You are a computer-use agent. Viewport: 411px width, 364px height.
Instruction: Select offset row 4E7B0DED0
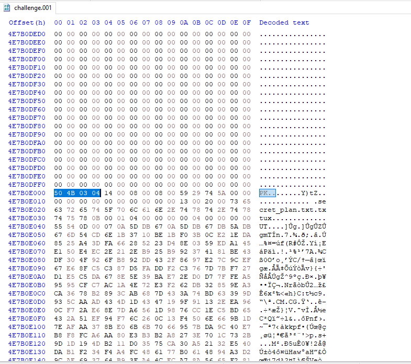click(x=27, y=34)
